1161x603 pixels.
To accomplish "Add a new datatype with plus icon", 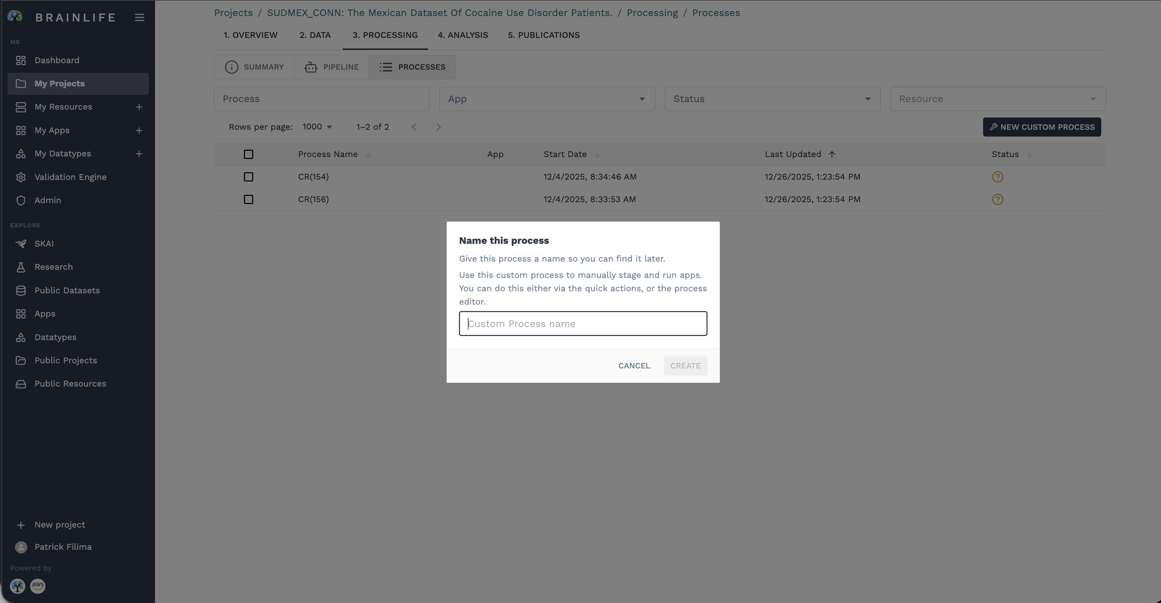I will click(139, 154).
